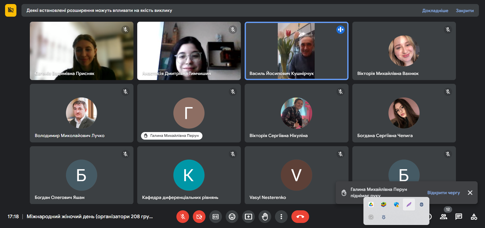The width and height of the screenshot is (485, 228).
Task: Click Відкрити чергу in raised-hand notification
Action: tap(444, 193)
